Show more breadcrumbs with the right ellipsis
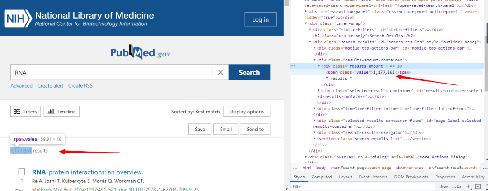 [x=485, y=168]
